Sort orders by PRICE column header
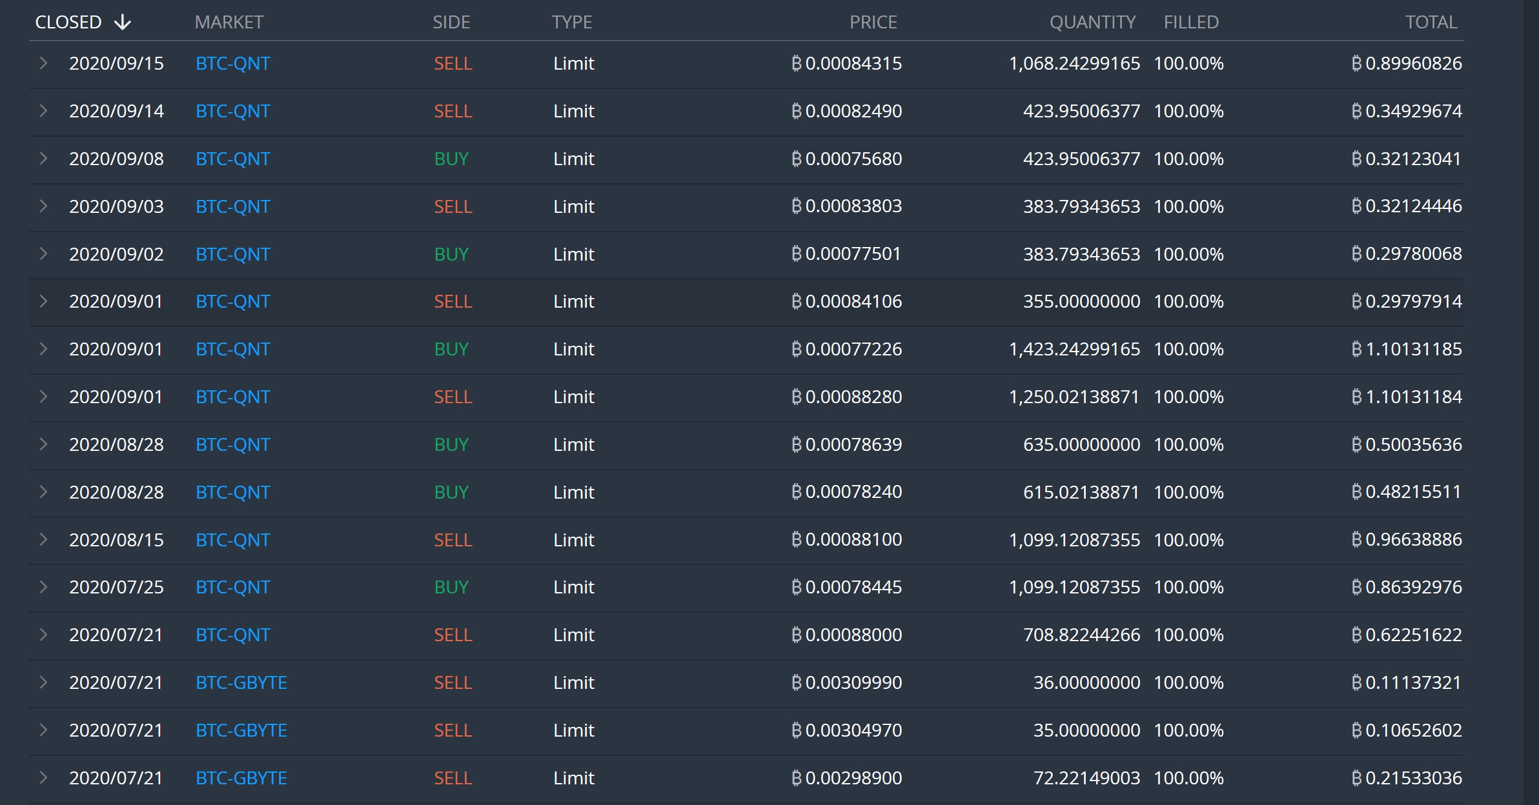Screen dimensions: 1539x805 (873, 23)
